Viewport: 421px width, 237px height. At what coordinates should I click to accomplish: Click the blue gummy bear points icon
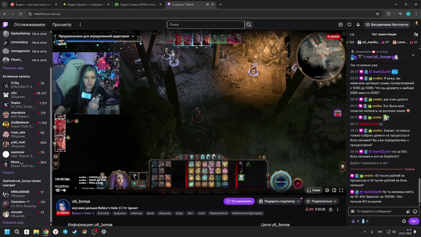(363, 221)
